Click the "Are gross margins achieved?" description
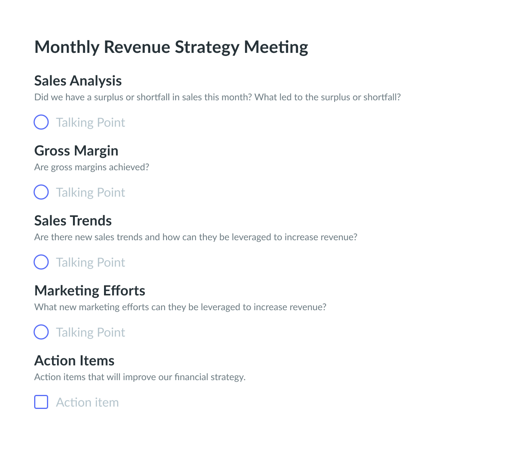This screenshot has height=468, width=531. (92, 167)
